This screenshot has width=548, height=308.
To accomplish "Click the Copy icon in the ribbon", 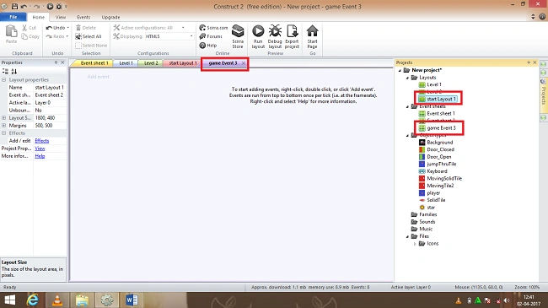I will pos(24,36).
